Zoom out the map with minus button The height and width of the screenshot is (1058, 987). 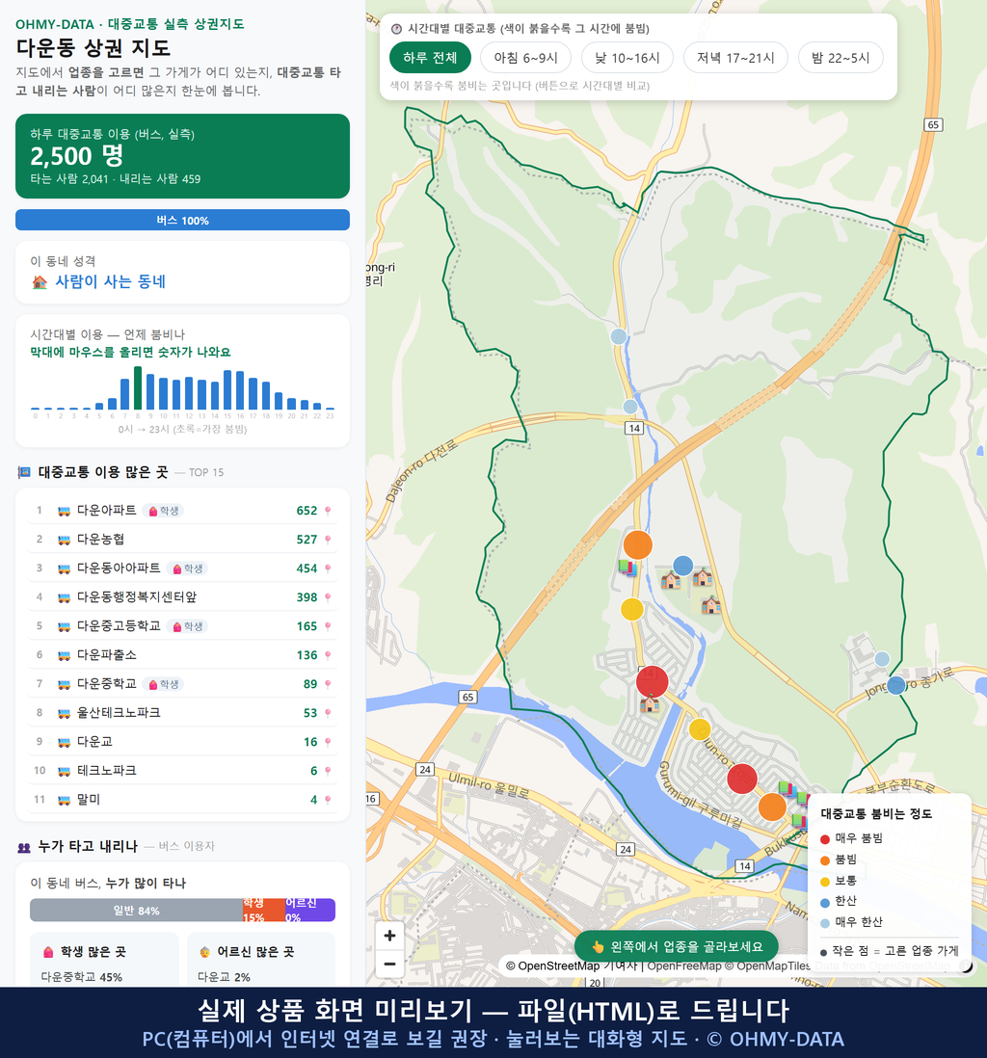(x=389, y=964)
